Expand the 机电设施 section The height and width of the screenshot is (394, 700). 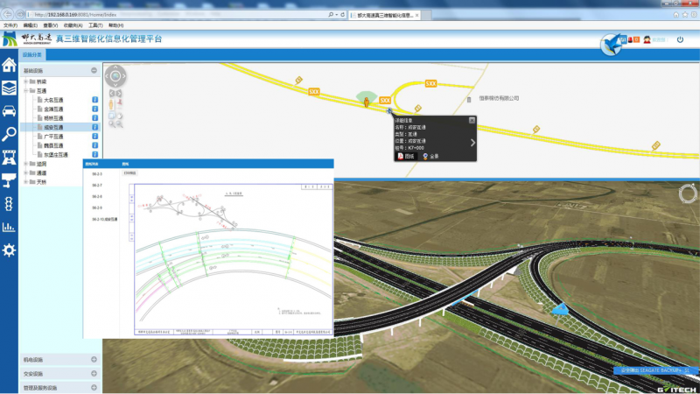coord(94,359)
